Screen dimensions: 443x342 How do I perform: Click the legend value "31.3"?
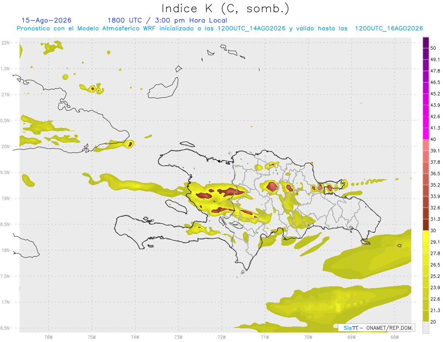click(x=435, y=219)
